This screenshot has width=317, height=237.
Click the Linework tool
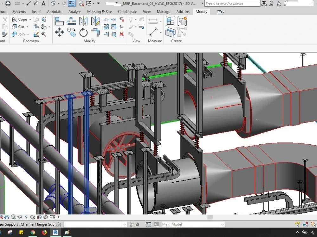coord(142,27)
